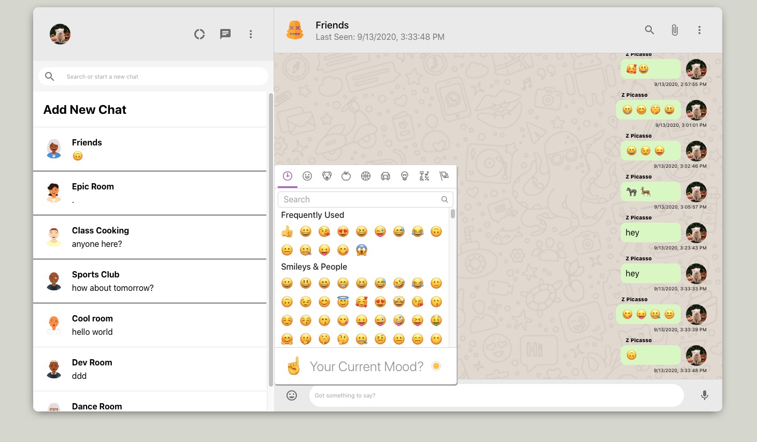Screen dimensions: 757x442
Task: Open the Sports Club chat
Action: pyautogui.click(x=150, y=281)
